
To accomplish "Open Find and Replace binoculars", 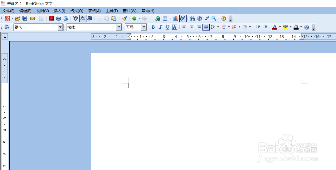I will click(x=192, y=18).
